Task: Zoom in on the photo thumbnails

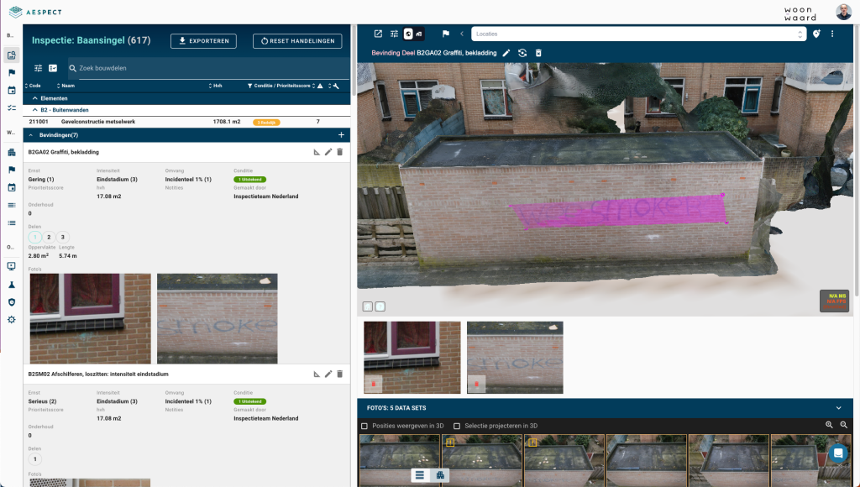Action: click(x=829, y=425)
